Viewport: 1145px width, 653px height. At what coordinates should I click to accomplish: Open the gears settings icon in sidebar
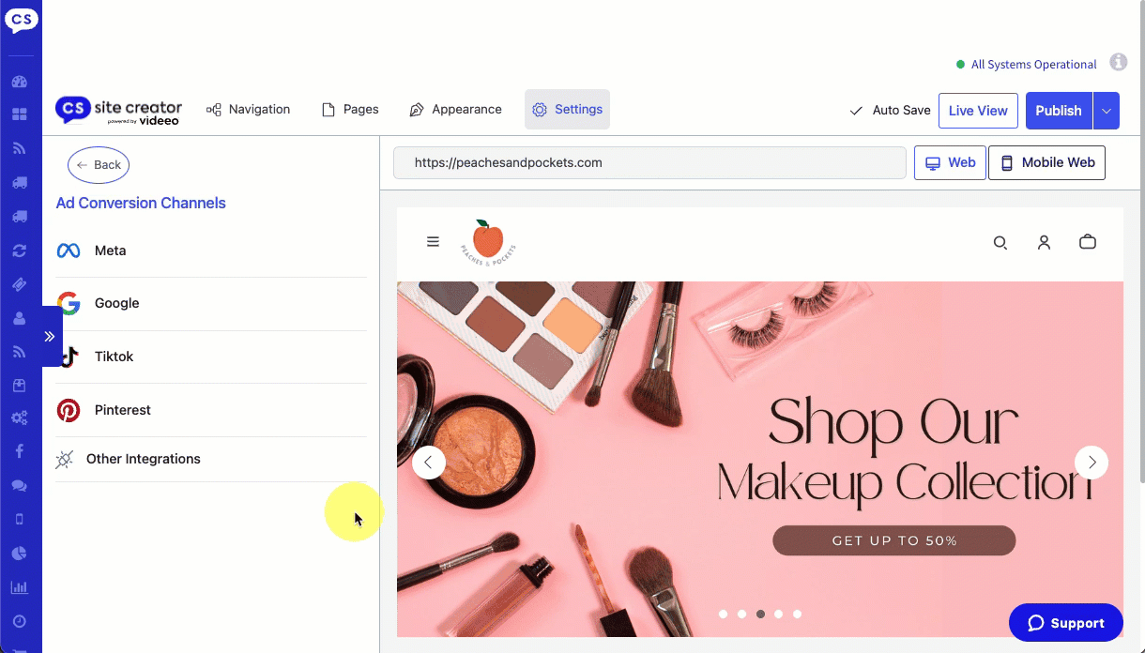coord(20,418)
